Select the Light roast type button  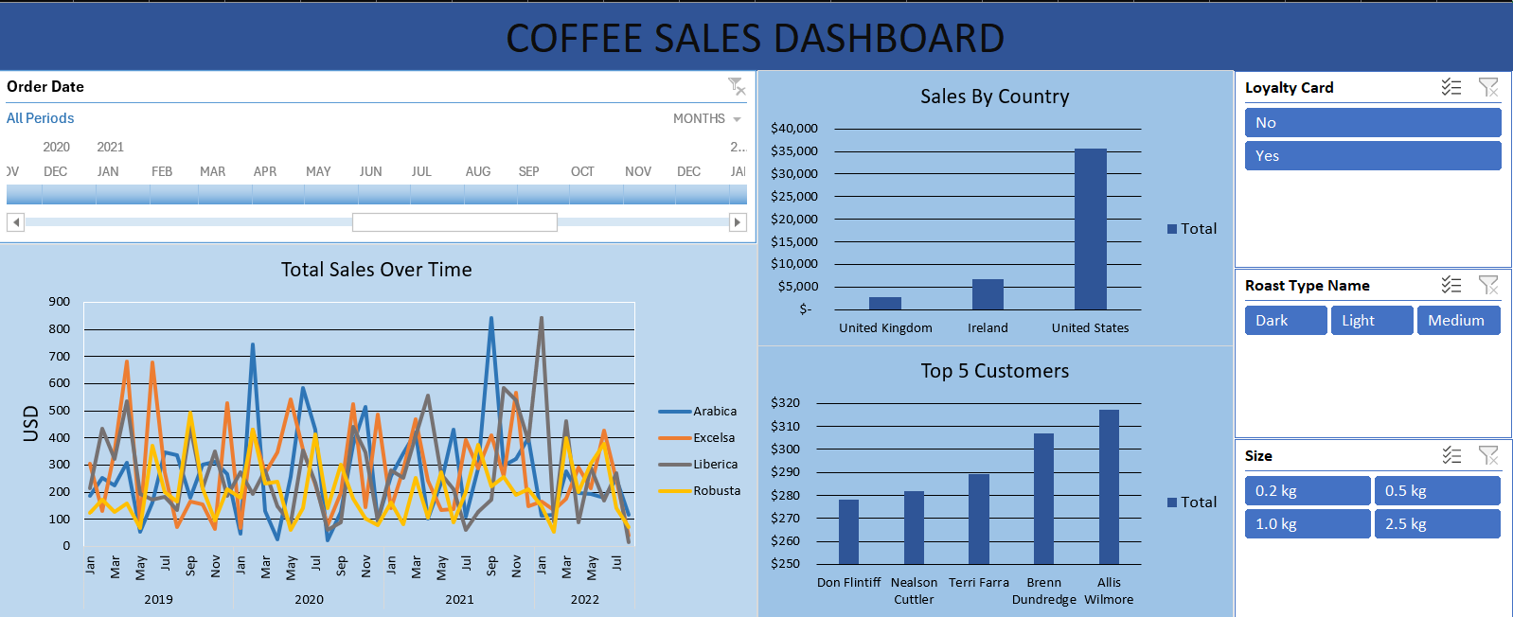coord(1371,321)
